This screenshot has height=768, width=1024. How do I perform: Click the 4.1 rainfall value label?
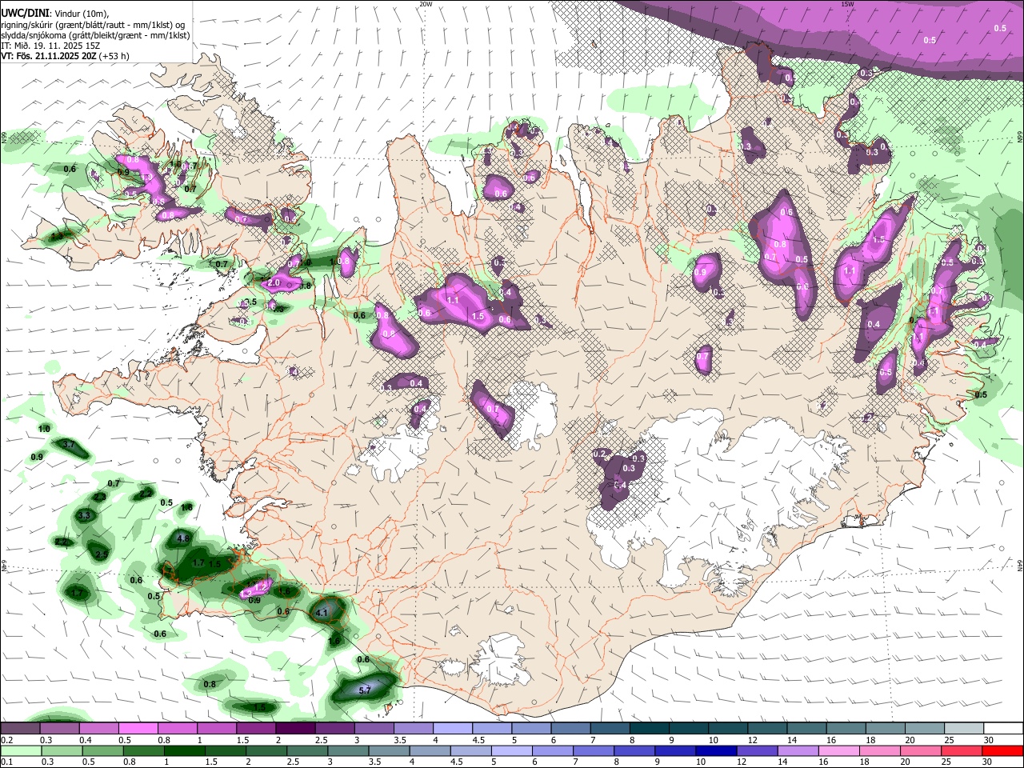tap(322, 613)
